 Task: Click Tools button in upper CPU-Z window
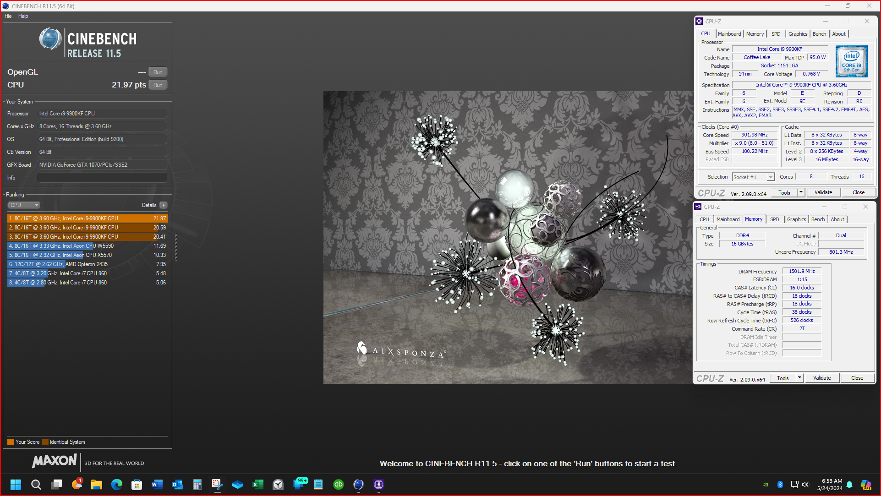[x=784, y=193]
